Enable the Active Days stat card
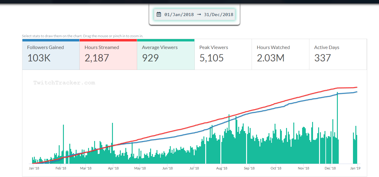The height and width of the screenshot is (177, 379). 338,54
